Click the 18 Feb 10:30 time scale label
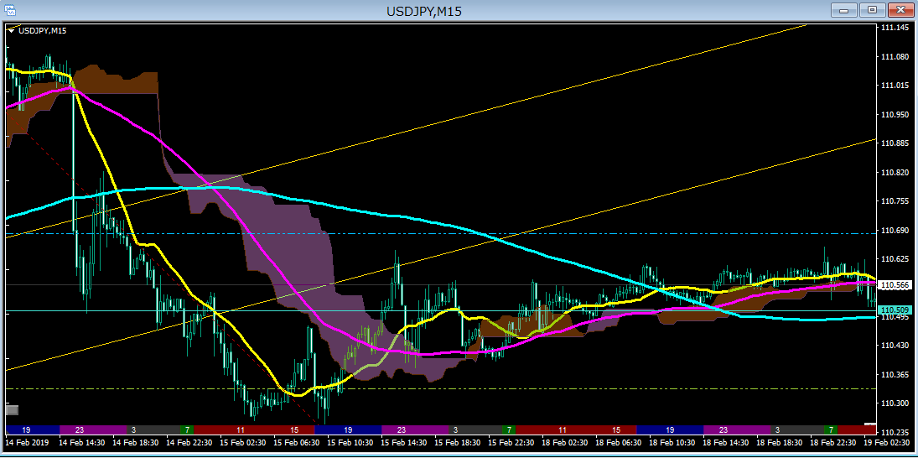Screen dimensions: 918x458 coord(672,443)
